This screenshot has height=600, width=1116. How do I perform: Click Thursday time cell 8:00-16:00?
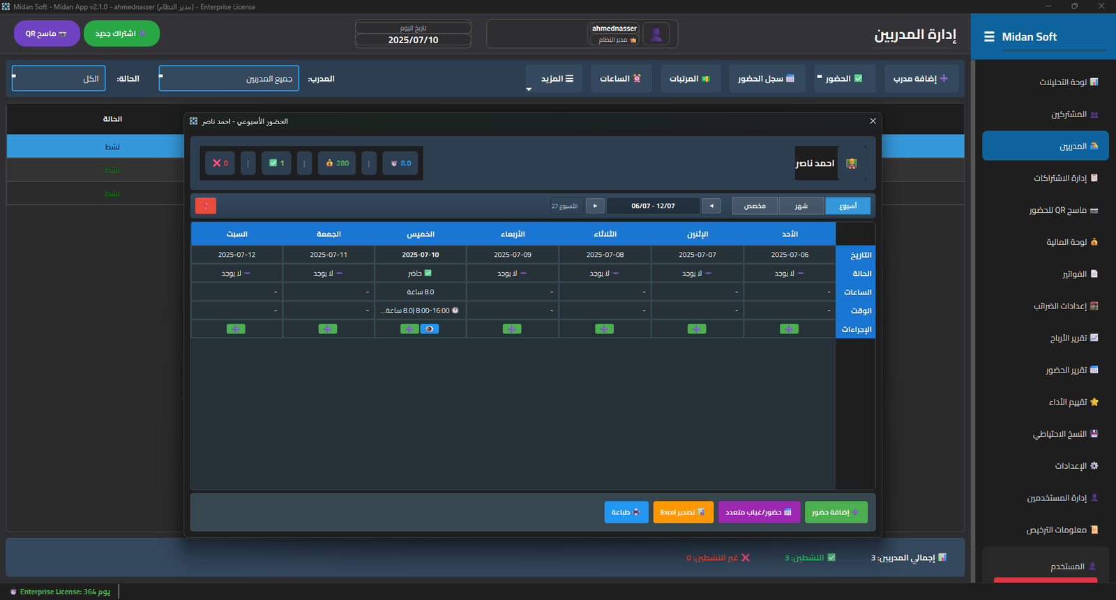click(421, 310)
